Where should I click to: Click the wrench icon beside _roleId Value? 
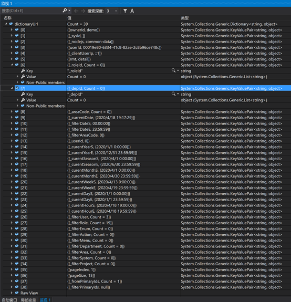pos(23,77)
